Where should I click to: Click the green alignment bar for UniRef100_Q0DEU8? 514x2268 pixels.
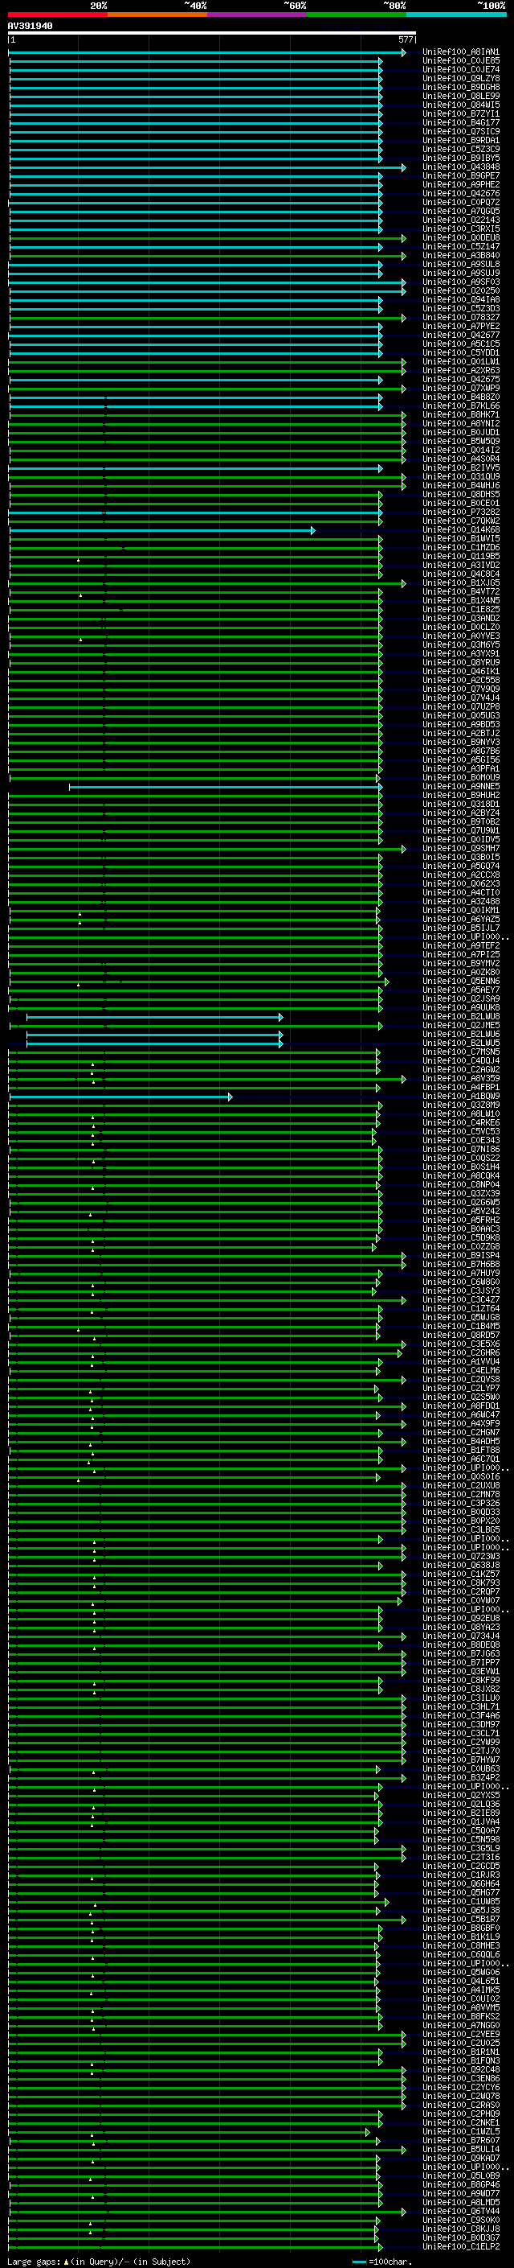206,239
